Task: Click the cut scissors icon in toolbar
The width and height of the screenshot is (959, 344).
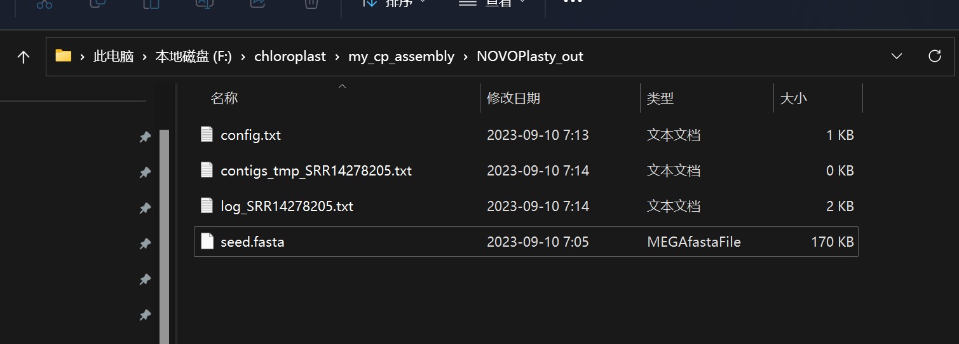Action: click(44, 3)
